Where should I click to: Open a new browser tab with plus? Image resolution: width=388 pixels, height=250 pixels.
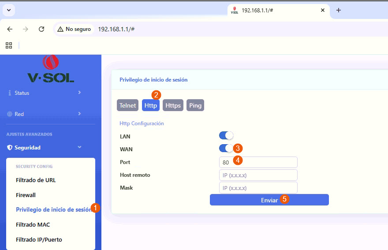339,10
